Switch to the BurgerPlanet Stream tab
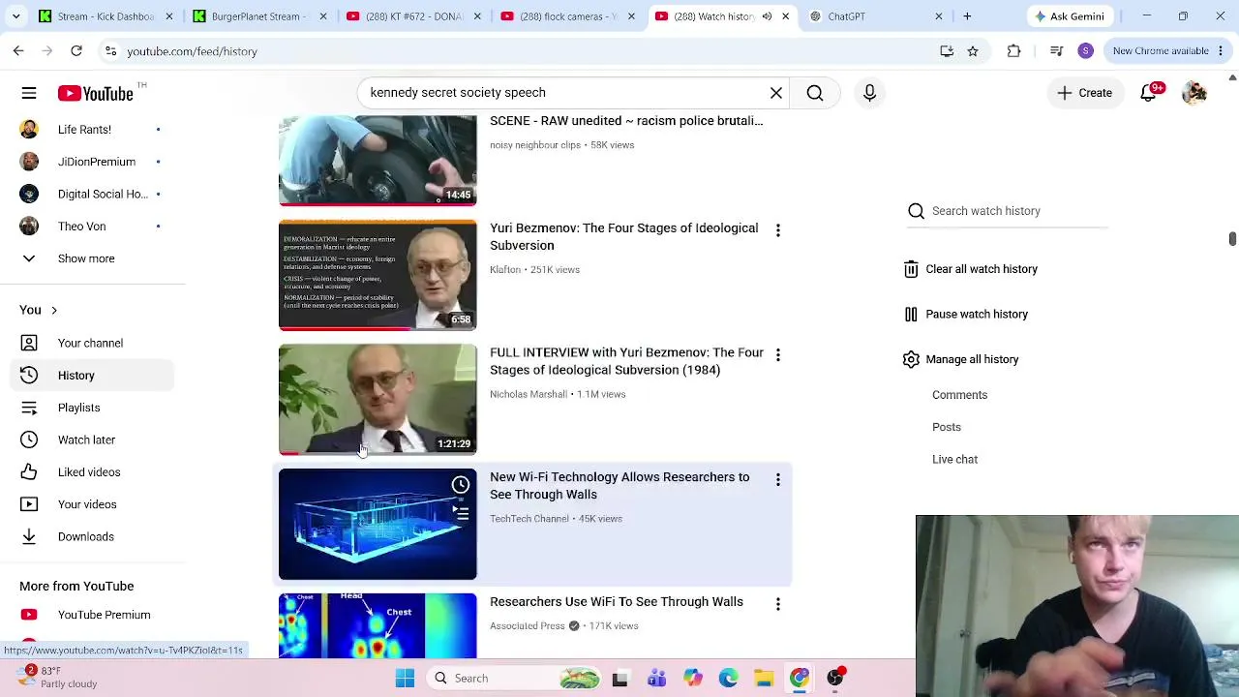This screenshot has height=697, width=1239. 258,16
